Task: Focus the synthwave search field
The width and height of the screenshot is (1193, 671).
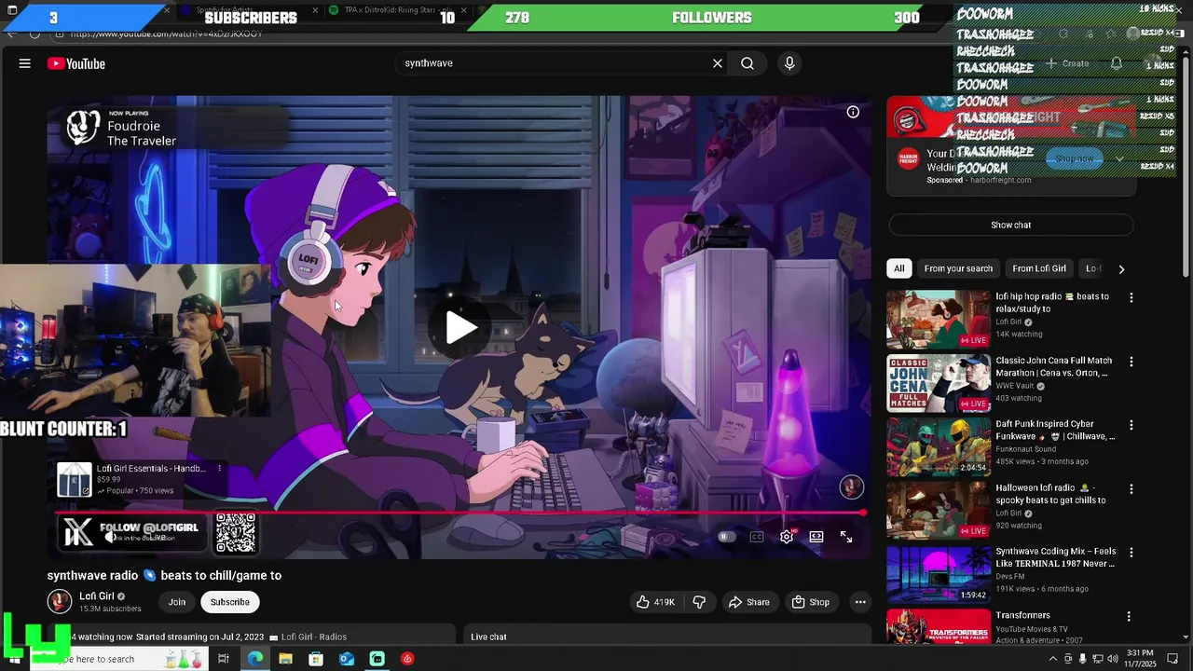Action: (554, 63)
